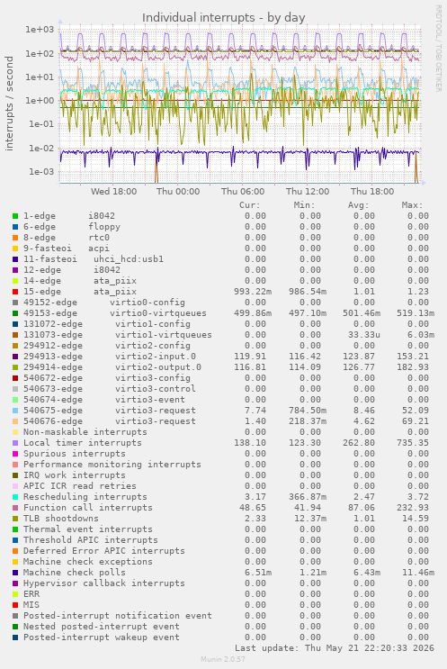The image size is (447, 669).
Task: Click the Avg: column header
Action: pyautogui.click(x=358, y=205)
